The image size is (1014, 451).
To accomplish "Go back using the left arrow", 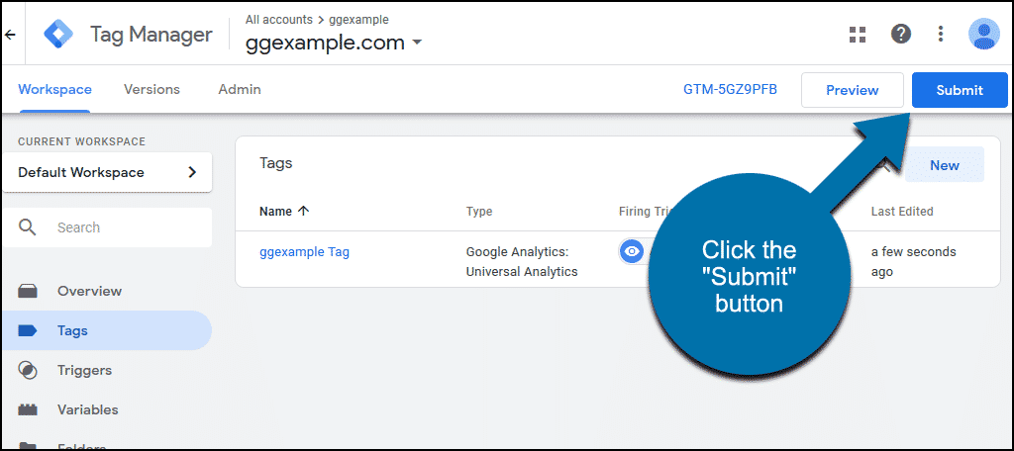I will 10,35.
